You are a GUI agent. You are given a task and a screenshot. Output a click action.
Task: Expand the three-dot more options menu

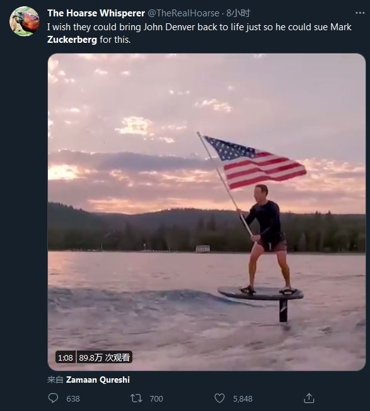point(360,13)
